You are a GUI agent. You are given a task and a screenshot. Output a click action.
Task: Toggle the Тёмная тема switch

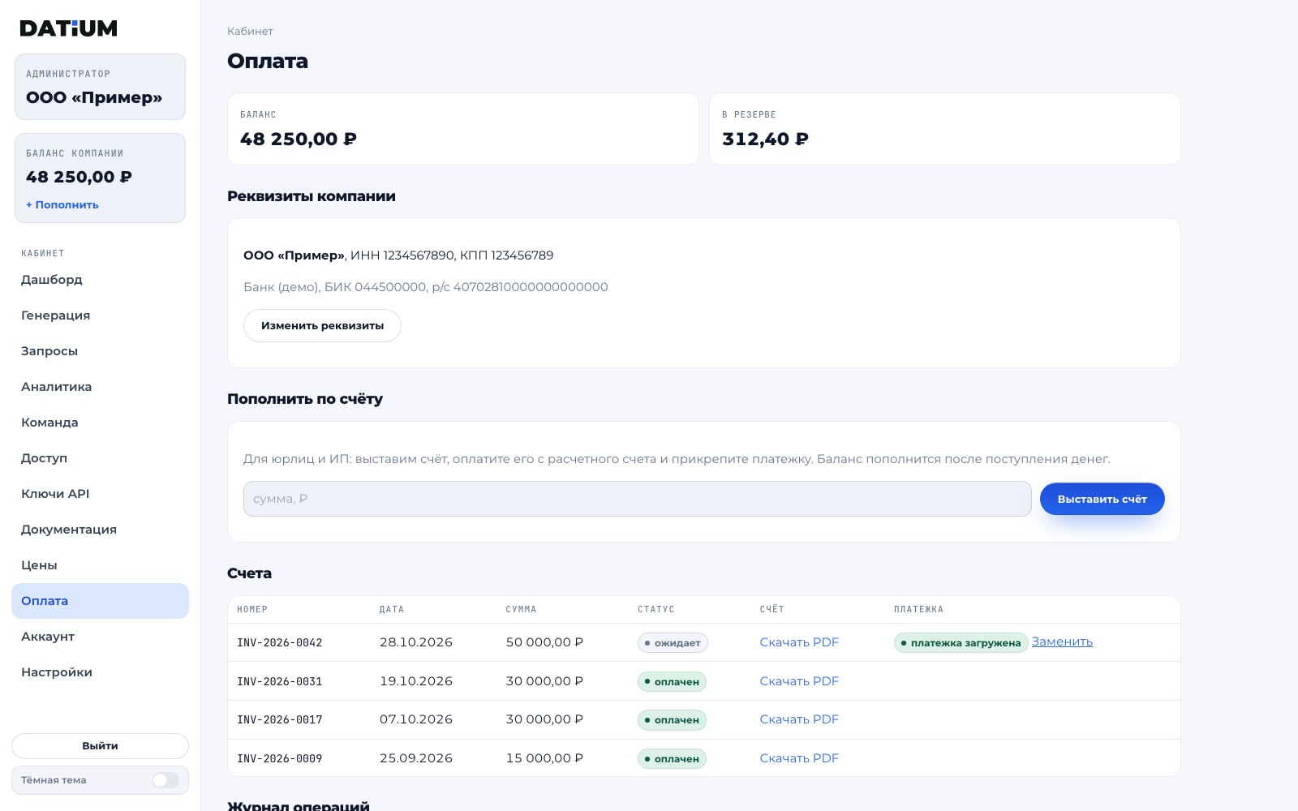pyautogui.click(x=165, y=780)
